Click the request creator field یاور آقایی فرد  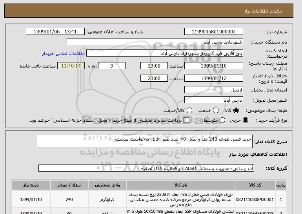coord(165,53)
